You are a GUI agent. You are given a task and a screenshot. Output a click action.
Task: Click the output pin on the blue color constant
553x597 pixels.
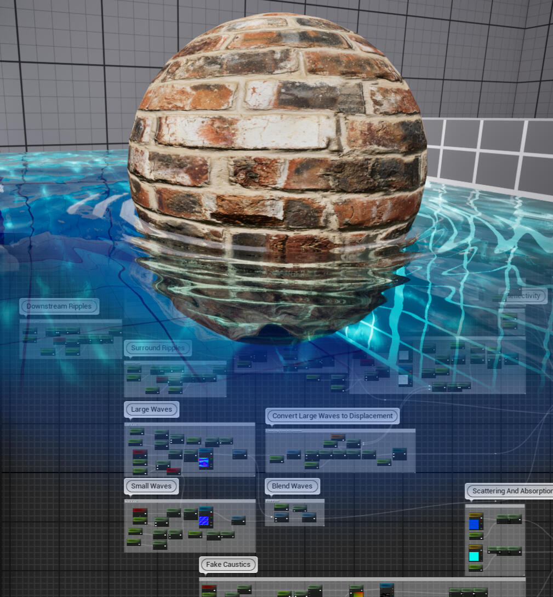click(481, 518)
